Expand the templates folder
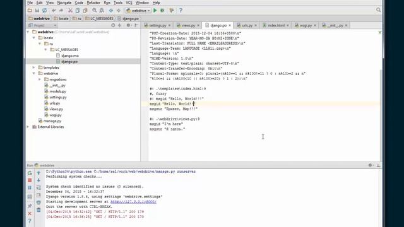Screen dimensions: 404x227 pos(34,67)
